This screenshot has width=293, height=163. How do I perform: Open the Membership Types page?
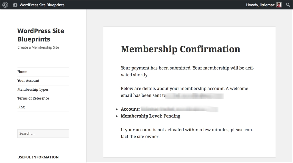pyautogui.click(x=33, y=90)
